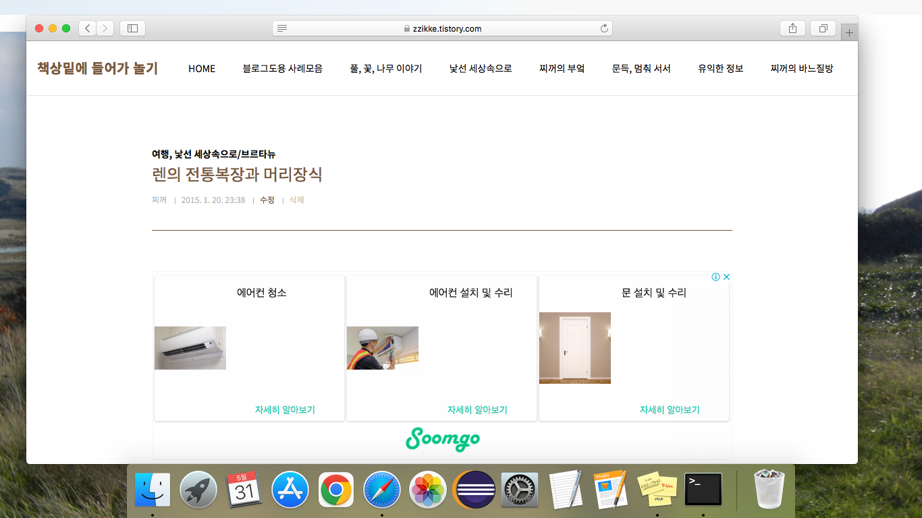Open TextEdit from the Dock
This screenshot has width=922, height=518.
click(566, 490)
